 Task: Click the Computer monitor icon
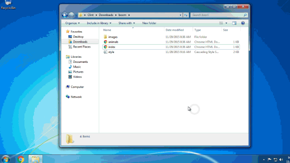click(68, 87)
